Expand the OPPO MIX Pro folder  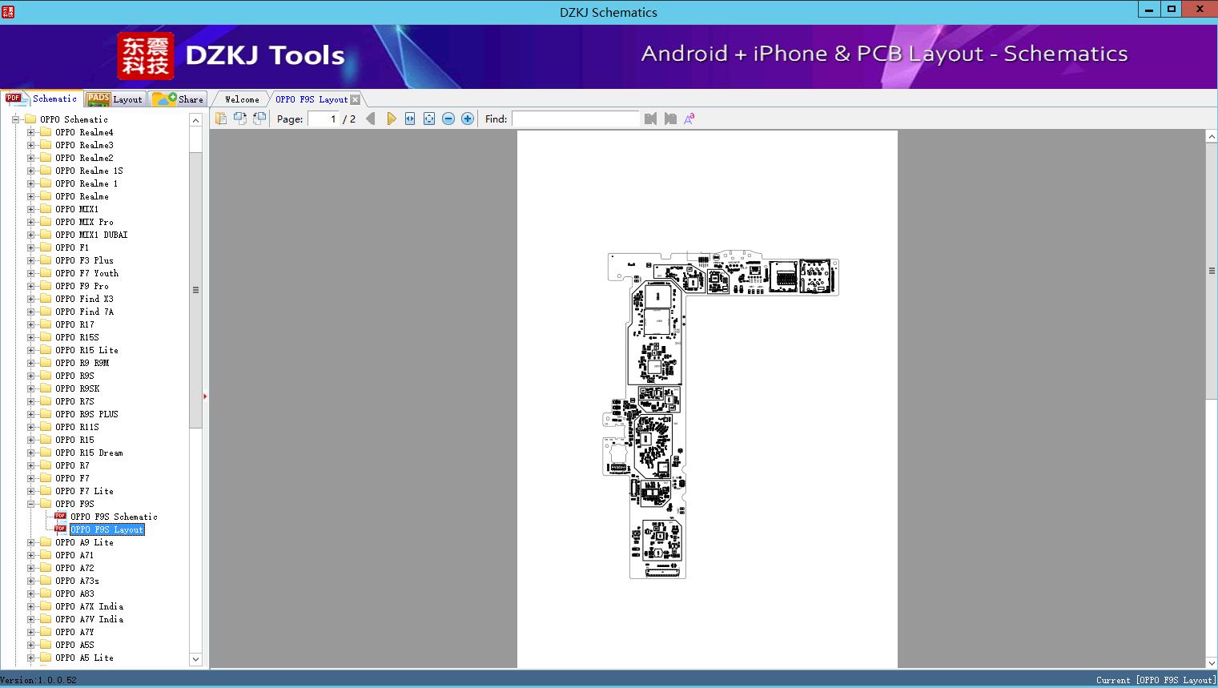tap(30, 222)
